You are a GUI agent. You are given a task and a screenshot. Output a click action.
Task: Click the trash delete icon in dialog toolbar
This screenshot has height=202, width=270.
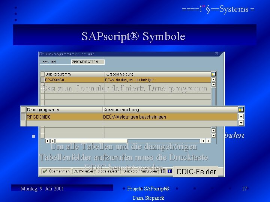point(163,171)
